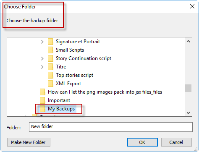199x152 pixels.
Task: Cancel the Choose Folder dialog
Action: (x=176, y=142)
